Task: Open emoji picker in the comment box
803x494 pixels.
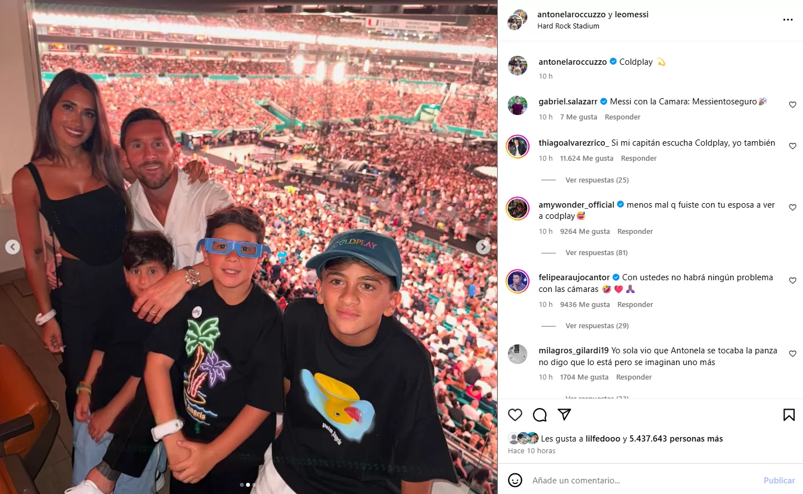Action: click(x=515, y=480)
